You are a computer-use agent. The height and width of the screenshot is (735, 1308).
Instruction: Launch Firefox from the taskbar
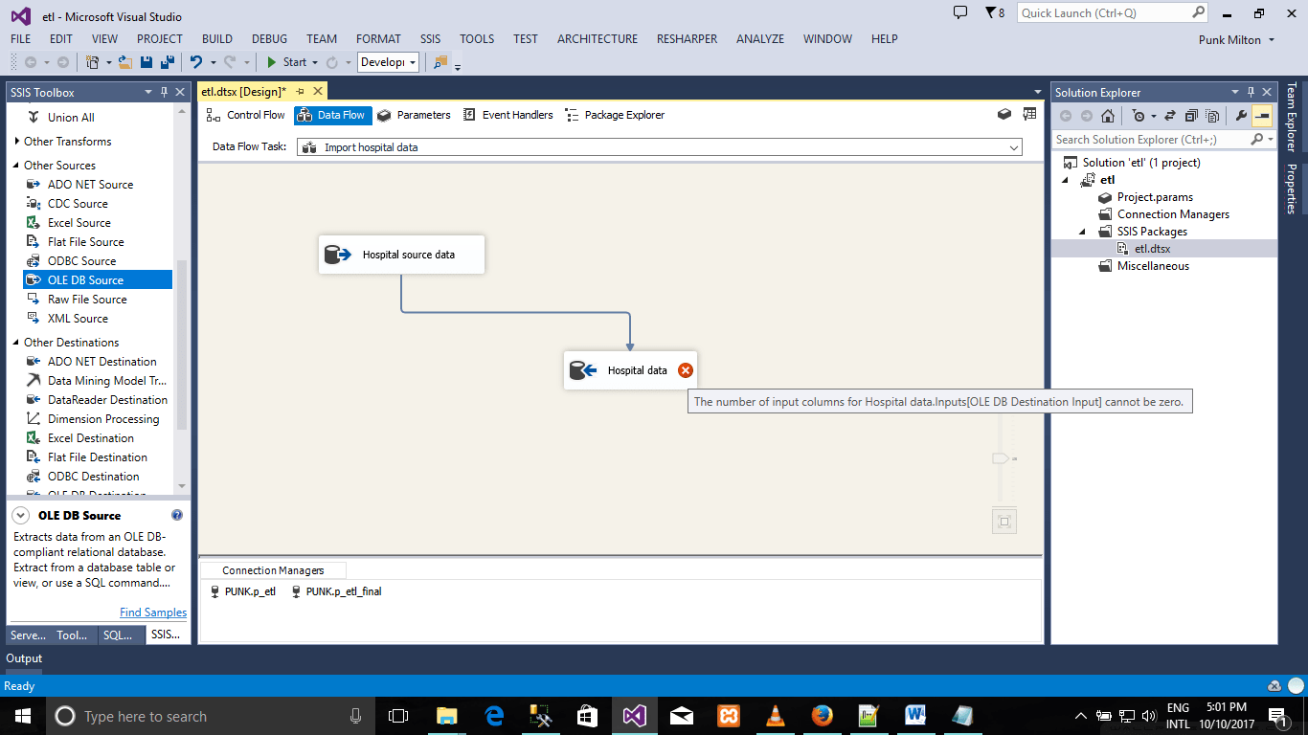point(822,715)
